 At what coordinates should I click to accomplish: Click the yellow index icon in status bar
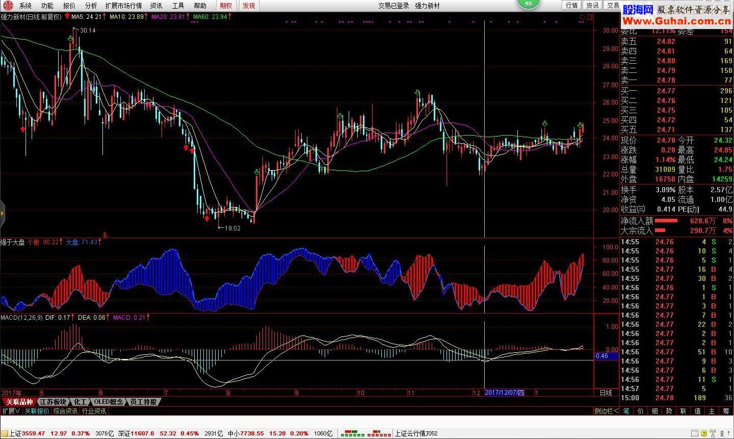(5, 433)
